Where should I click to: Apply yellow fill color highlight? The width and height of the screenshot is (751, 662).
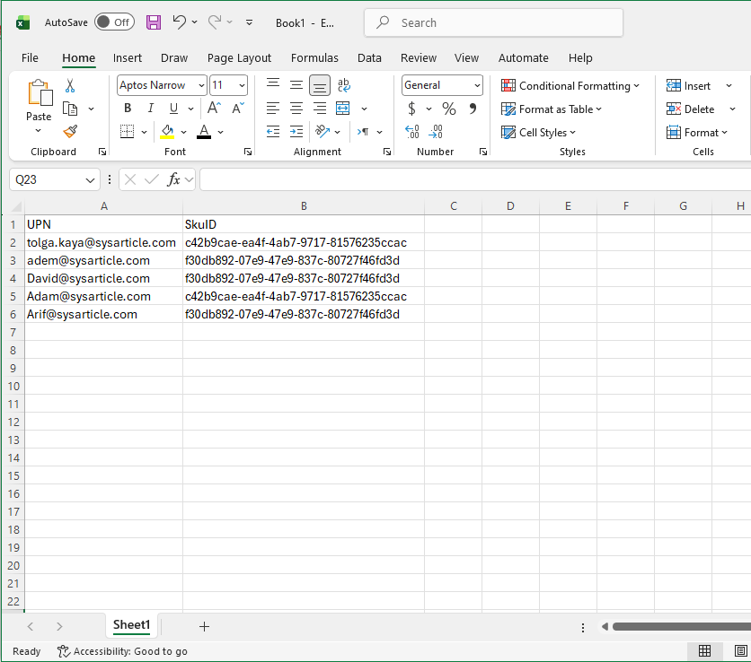(167, 132)
